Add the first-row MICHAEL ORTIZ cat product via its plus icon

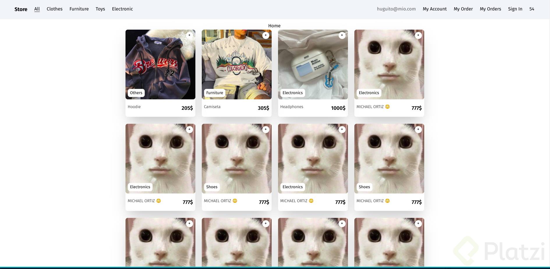[x=418, y=35]
